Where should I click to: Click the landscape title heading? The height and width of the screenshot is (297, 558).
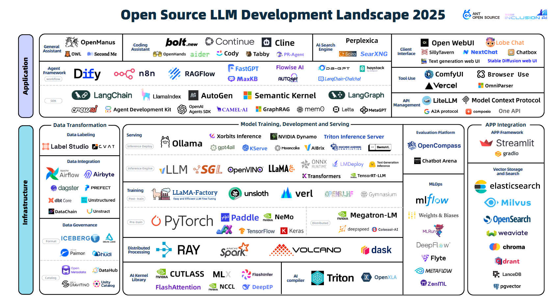(283, 15)
